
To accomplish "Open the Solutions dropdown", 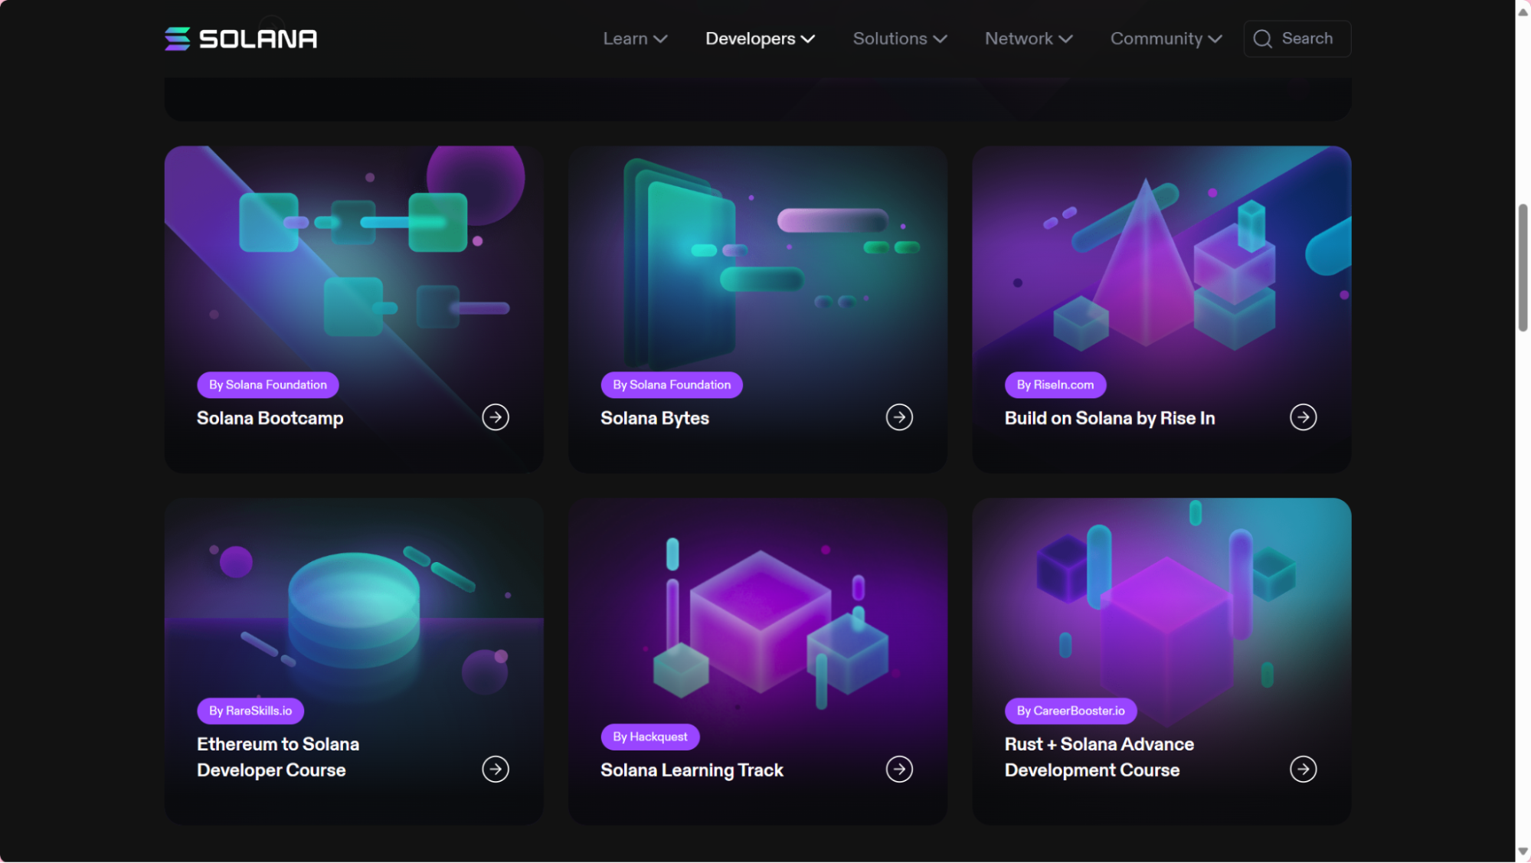I will pyautogui.click(x=898, y=38).
